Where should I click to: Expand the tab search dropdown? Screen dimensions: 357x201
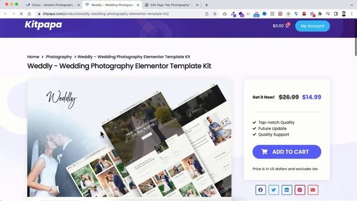pyautogui.click(x=352, y=5)
